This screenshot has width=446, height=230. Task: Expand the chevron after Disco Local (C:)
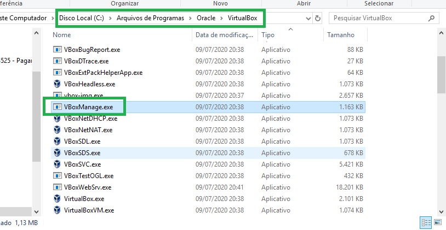pyautogui.click(x=111, y=19)
